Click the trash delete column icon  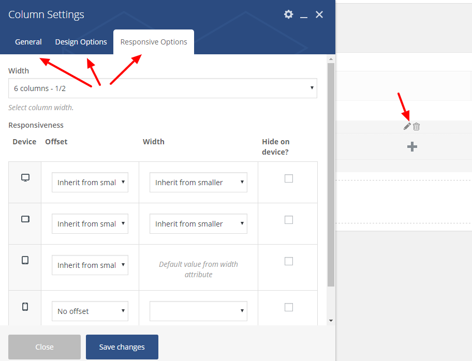(416, 126)
